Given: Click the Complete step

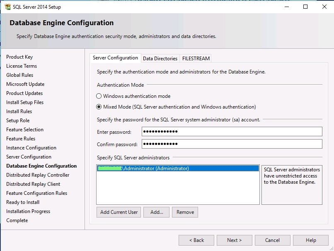Looking at the screenshot, I should coord(17,220).
